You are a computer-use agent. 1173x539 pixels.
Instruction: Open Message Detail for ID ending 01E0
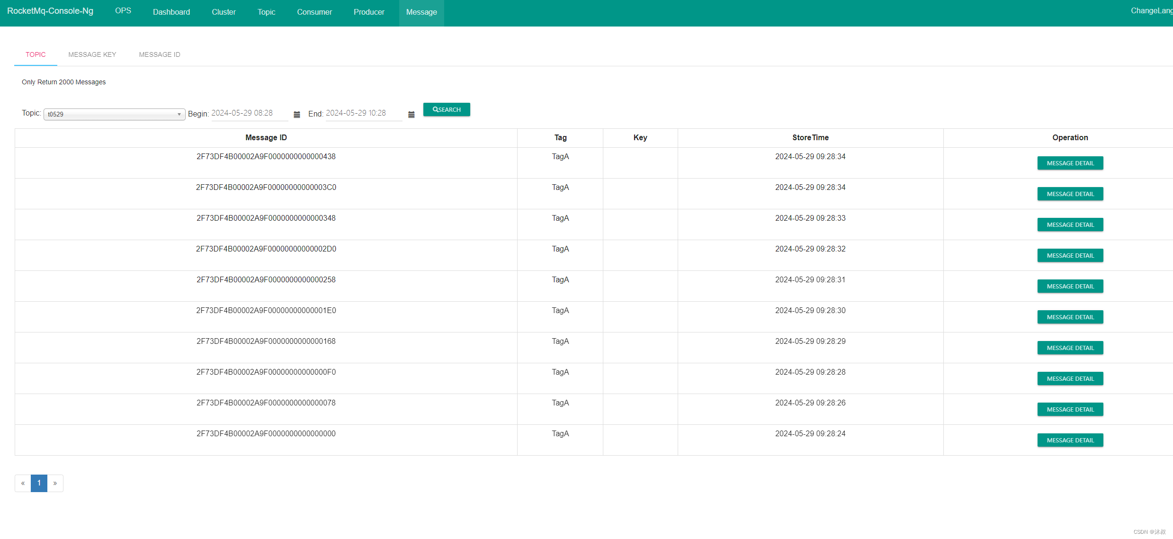click(x=1070, y=317)
